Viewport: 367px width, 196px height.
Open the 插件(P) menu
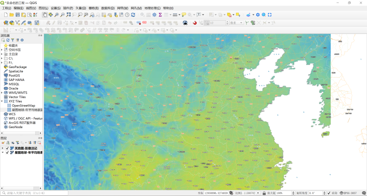68,8
